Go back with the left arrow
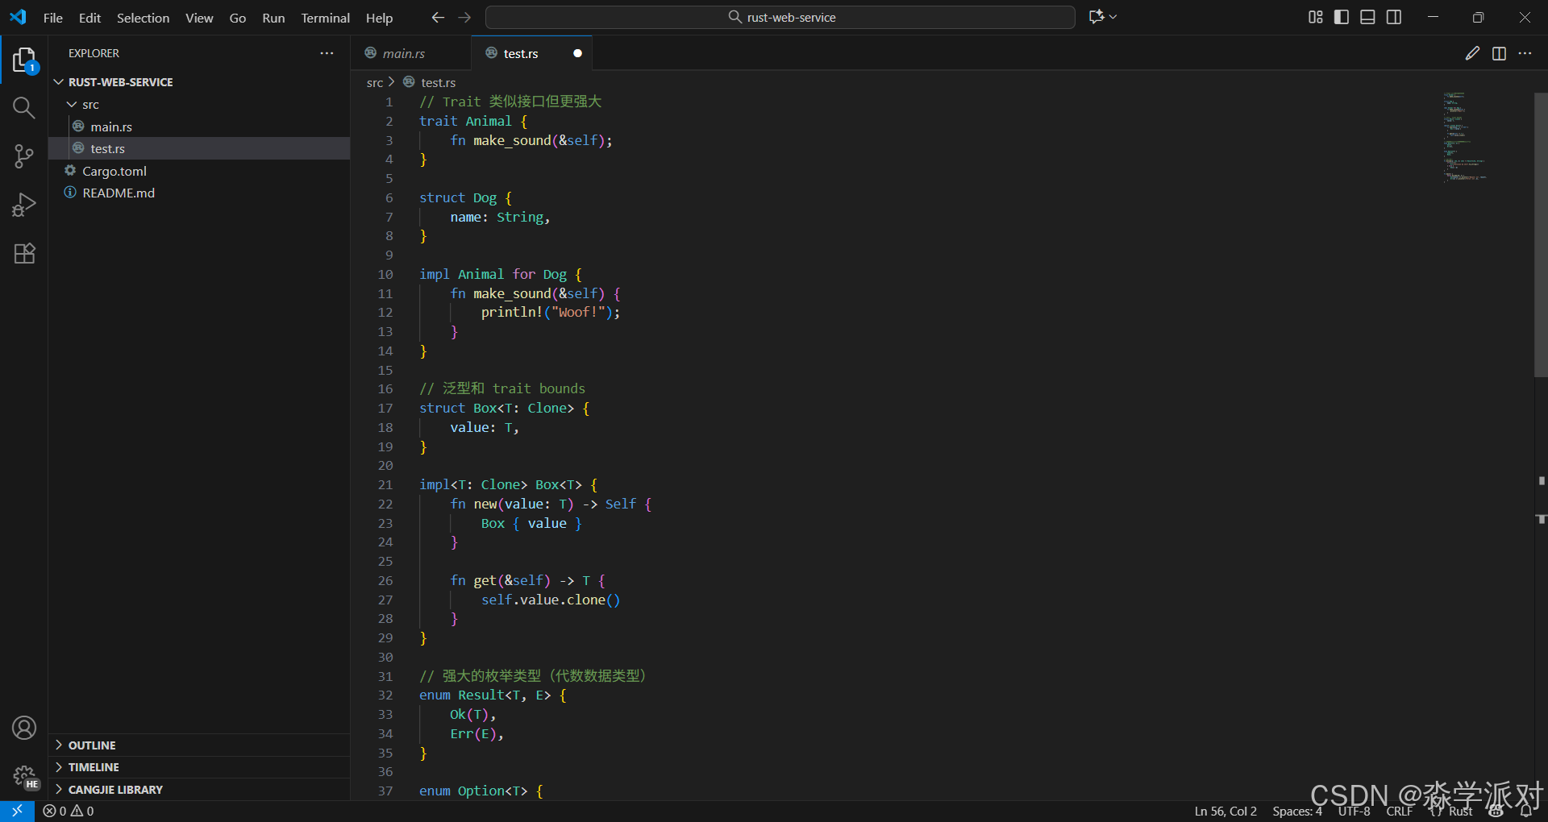This screenshot has height=822, width=1548. (x=438, y=17)
